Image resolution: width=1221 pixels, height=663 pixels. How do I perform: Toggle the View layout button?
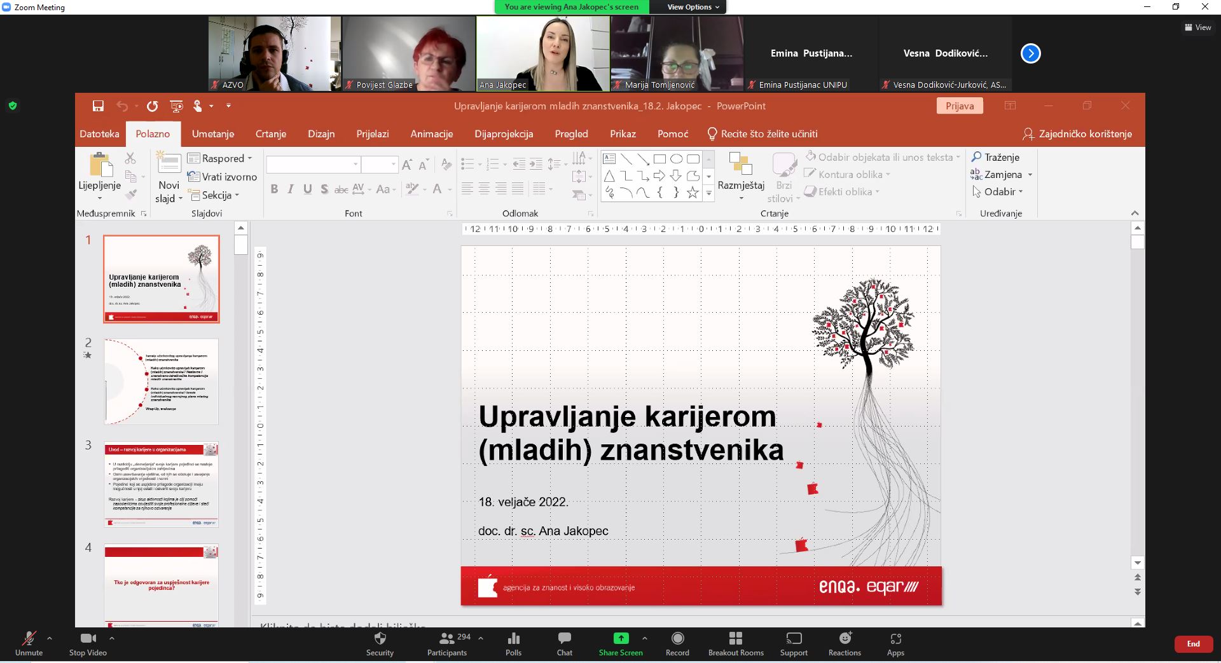click(1197, 27)
